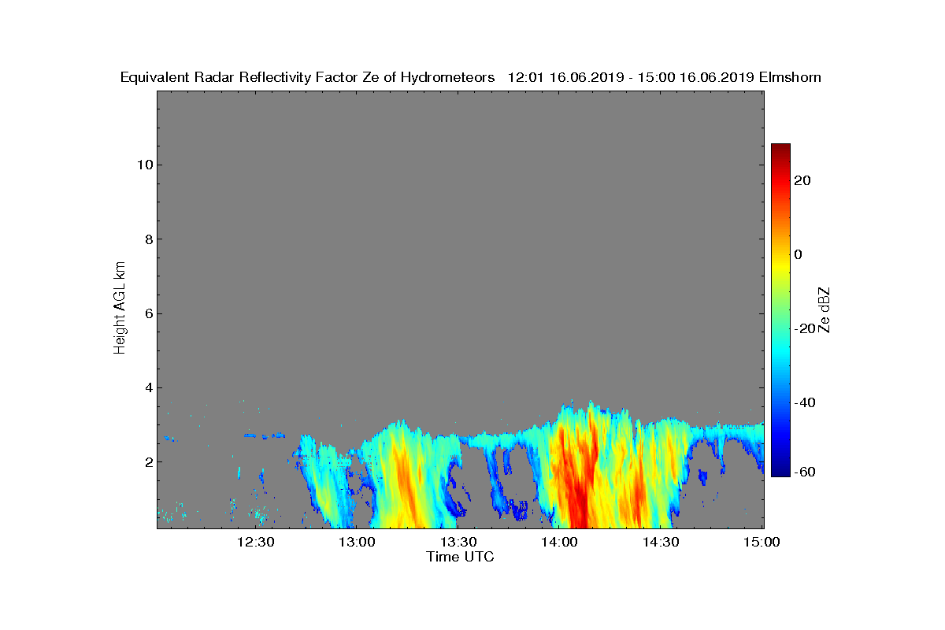Click the colorbar value 0
Viewport: 945px width, 630px height.
point(799,254)
